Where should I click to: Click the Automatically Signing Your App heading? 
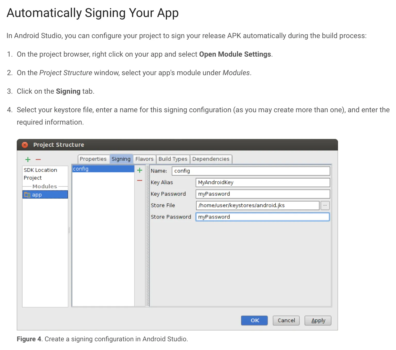point(93,13)
